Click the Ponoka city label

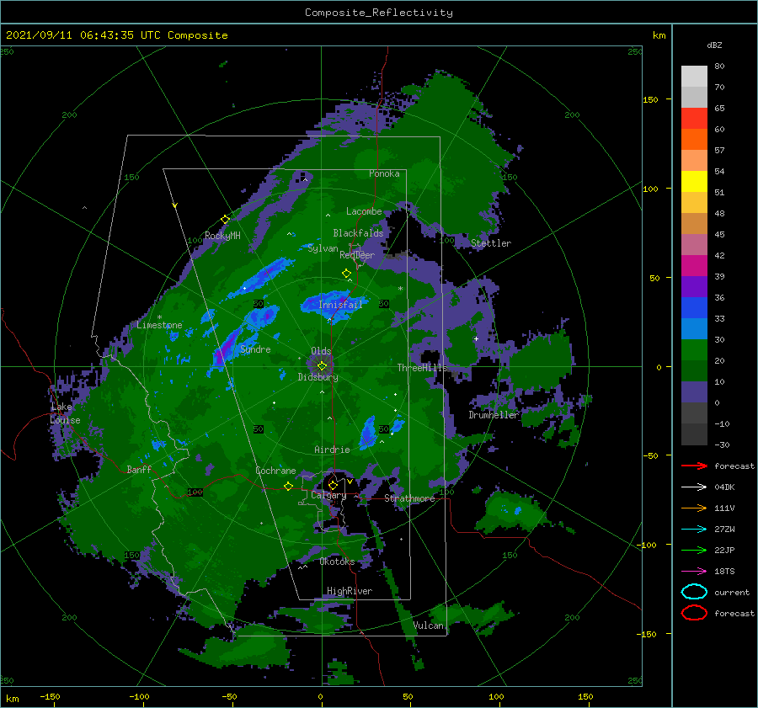click(384, 173)
